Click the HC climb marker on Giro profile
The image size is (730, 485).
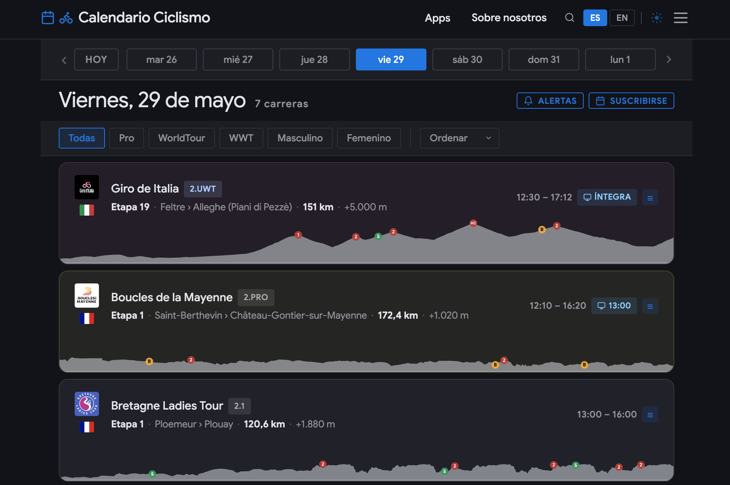(x=473, y=223)
